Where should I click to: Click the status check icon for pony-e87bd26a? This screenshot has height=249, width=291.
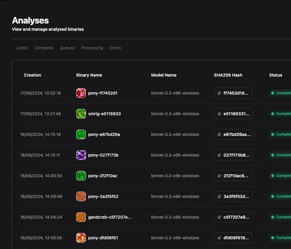pyautogui.click(x=272, y=134)
